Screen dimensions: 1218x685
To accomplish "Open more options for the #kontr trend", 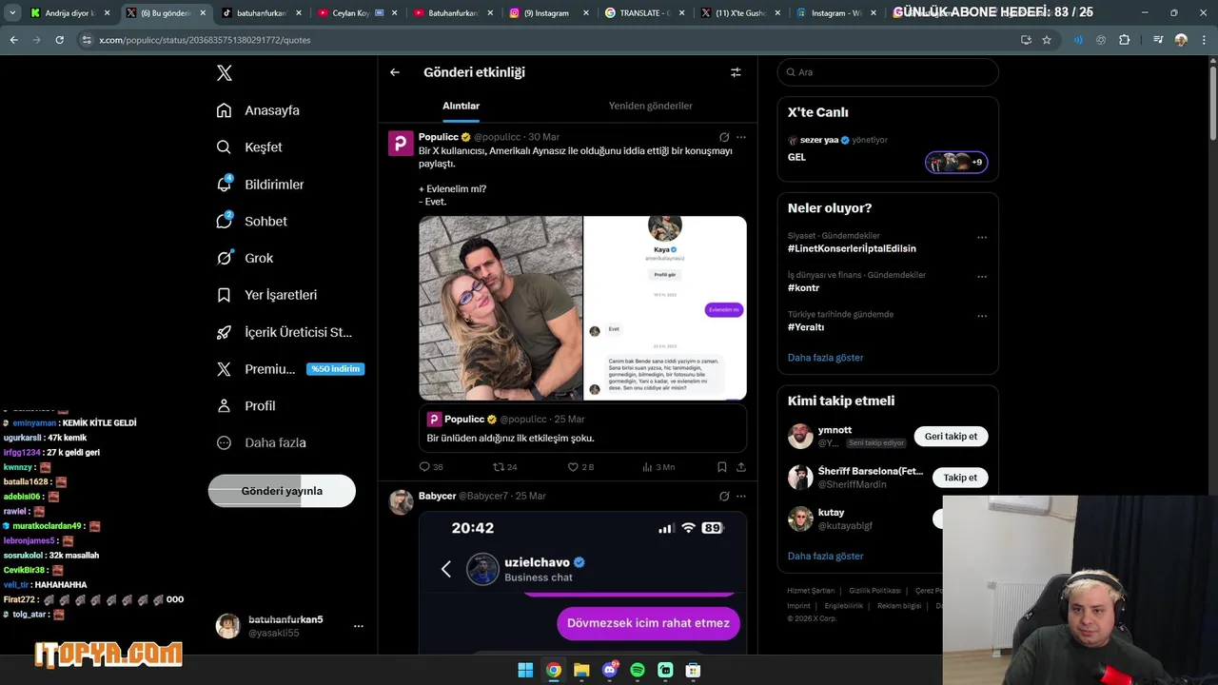I will (982, 277).
